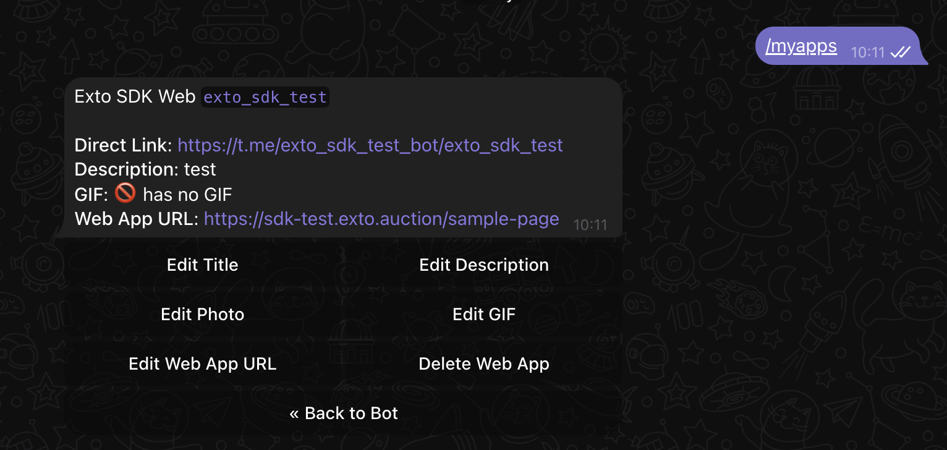Screen dimensions: 947x450
Task: Open the sdk-test.exto.auction web app URL
Action: coord(381,219)
